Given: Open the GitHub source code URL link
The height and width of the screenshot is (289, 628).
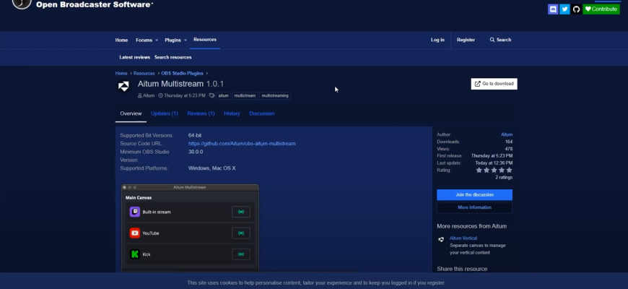Looking at the screenshot, I should coord(242,143).
